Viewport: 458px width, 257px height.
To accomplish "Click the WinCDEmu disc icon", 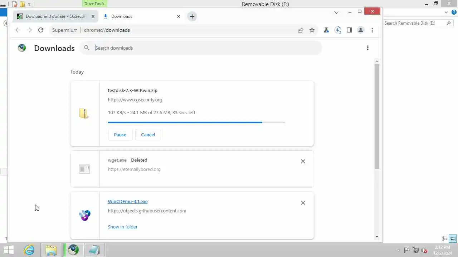I will pos(85,215).
